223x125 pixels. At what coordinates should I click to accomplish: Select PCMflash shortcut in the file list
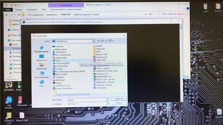[58, 77]
